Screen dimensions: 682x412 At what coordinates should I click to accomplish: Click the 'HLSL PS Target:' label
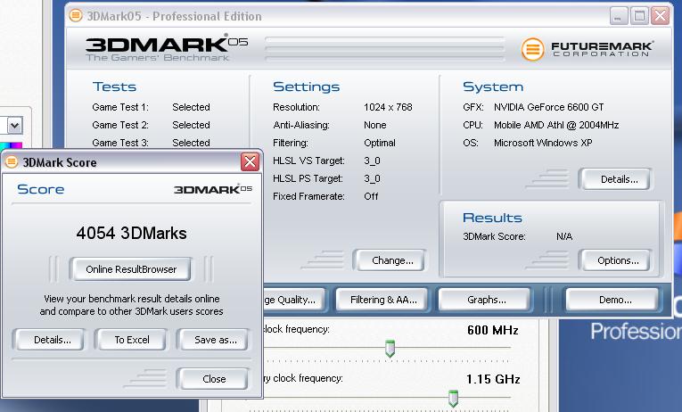[x=308, y=178]
